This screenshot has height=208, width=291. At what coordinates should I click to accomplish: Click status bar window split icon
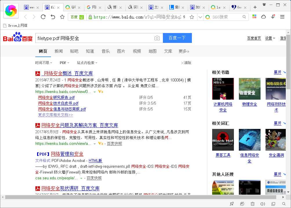click(273, 204)
